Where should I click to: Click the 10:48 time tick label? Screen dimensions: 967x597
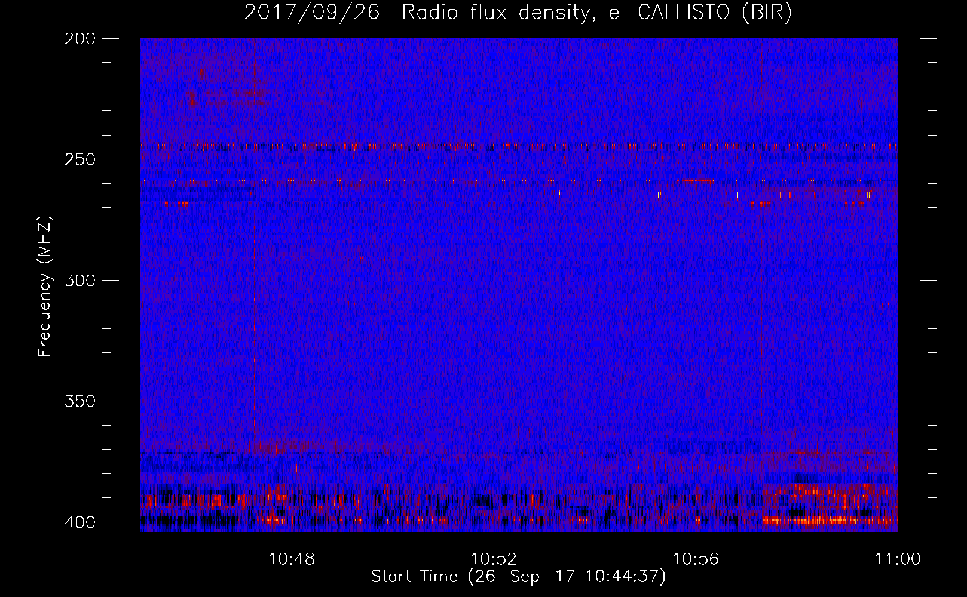click(292, 559)
